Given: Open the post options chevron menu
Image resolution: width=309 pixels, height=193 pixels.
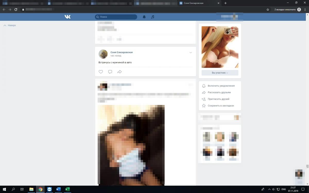Looking at the screenshot, I should click(191, 52).
